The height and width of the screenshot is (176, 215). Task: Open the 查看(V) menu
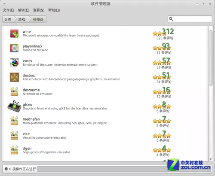point(39,10)
